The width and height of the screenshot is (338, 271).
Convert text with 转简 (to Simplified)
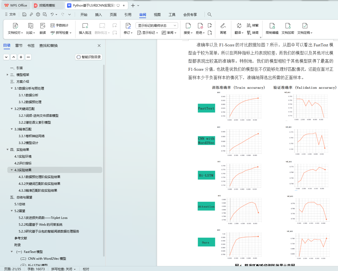pyautogui.click(x=253, y=33)
